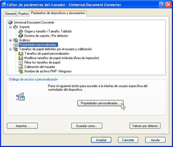Switch to the Puertos tab
The width and height of the screenshot is (173, 147).
23,13
